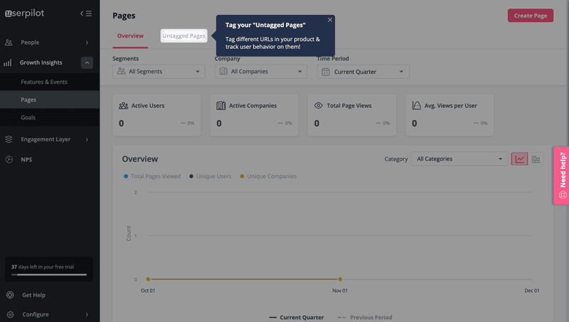Click the free trial progress bar
This screenshot has height=322, width=569.
[x=49, y=274]
